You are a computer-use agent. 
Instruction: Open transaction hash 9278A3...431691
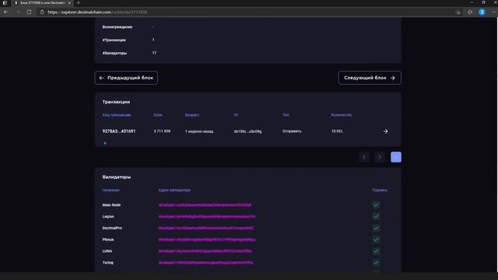coord(119,131)
